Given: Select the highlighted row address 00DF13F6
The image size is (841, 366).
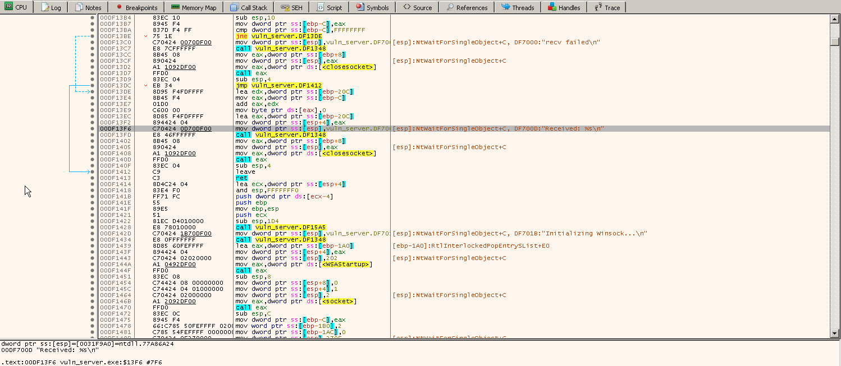Looking at the screenshot, I should coord(116,128).
